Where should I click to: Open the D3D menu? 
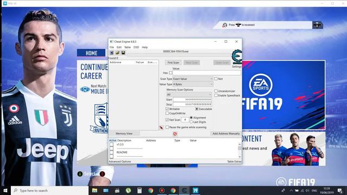pyautogui.click(x=136, y=47)
